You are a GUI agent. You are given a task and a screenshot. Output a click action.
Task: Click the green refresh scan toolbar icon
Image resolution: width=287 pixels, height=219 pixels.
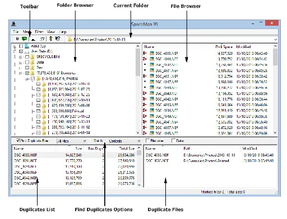click(24, 39)
